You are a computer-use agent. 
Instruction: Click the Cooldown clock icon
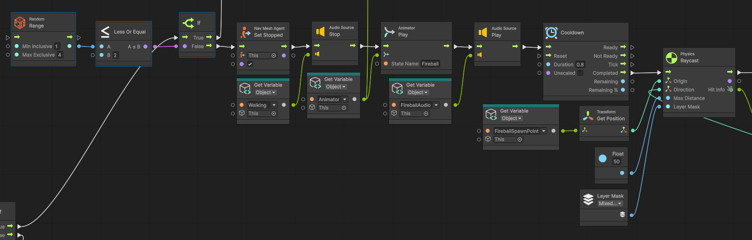coord(551,32)
